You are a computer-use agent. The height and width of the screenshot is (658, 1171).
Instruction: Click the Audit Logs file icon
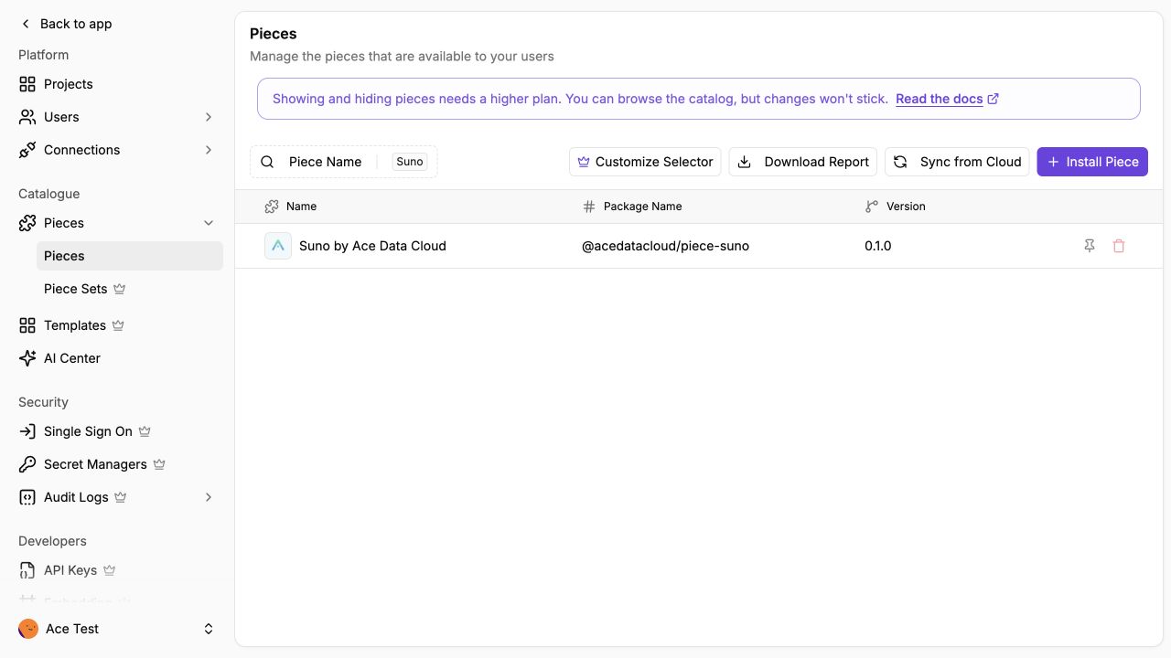point(27,497)
